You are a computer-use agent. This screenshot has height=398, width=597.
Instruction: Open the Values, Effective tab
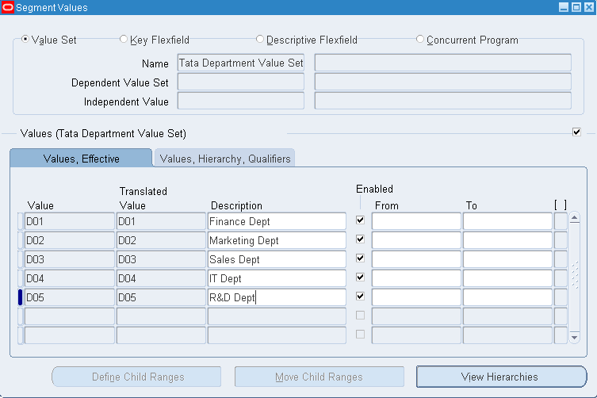point(81,159)
